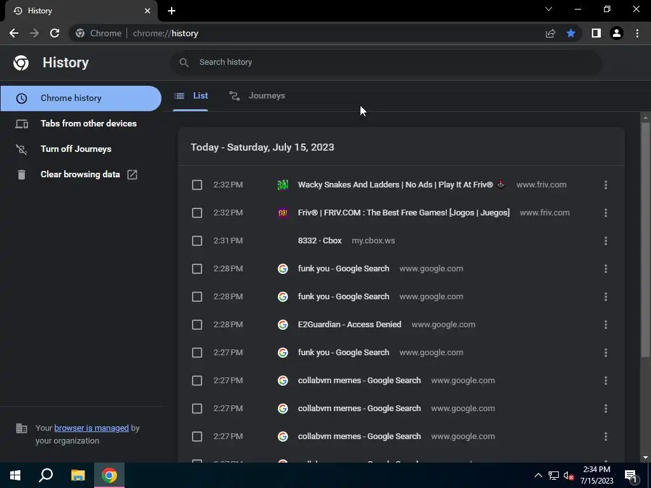Open actions menu for E2Guardian - Access Denied
651x488 pixels.
(606, 325)
